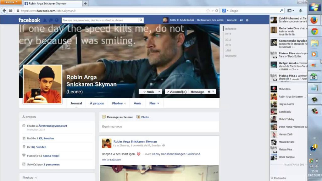Click Voir la traduction link
Image resolution: width=322 pixels, height=181 pixels.
click(111, 159)
